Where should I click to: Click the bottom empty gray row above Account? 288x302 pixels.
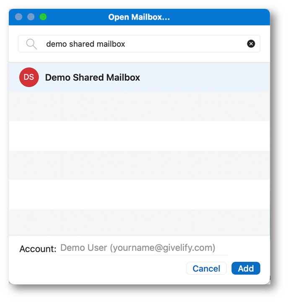139,222
